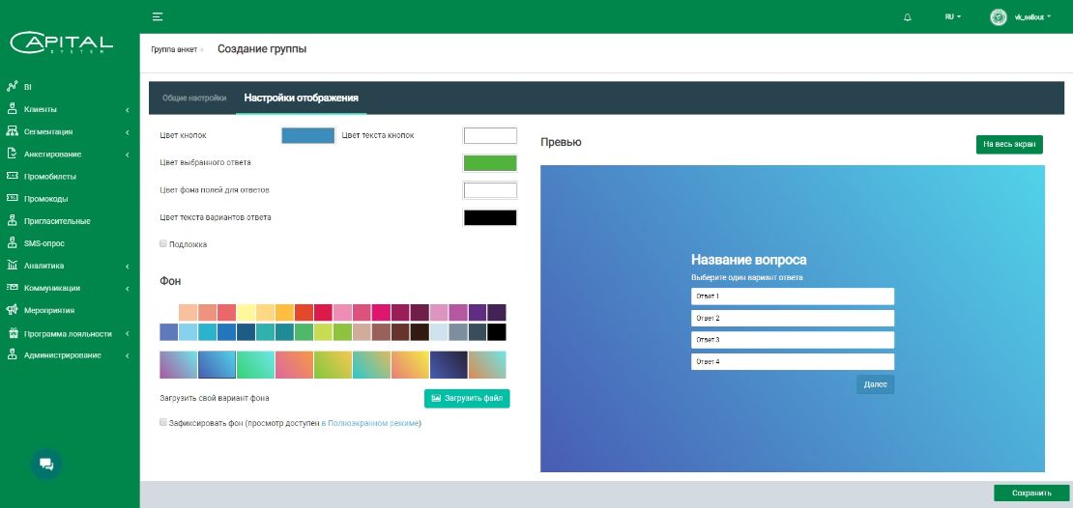Click the Мероприятия megaphone icon

coord(12,310)
